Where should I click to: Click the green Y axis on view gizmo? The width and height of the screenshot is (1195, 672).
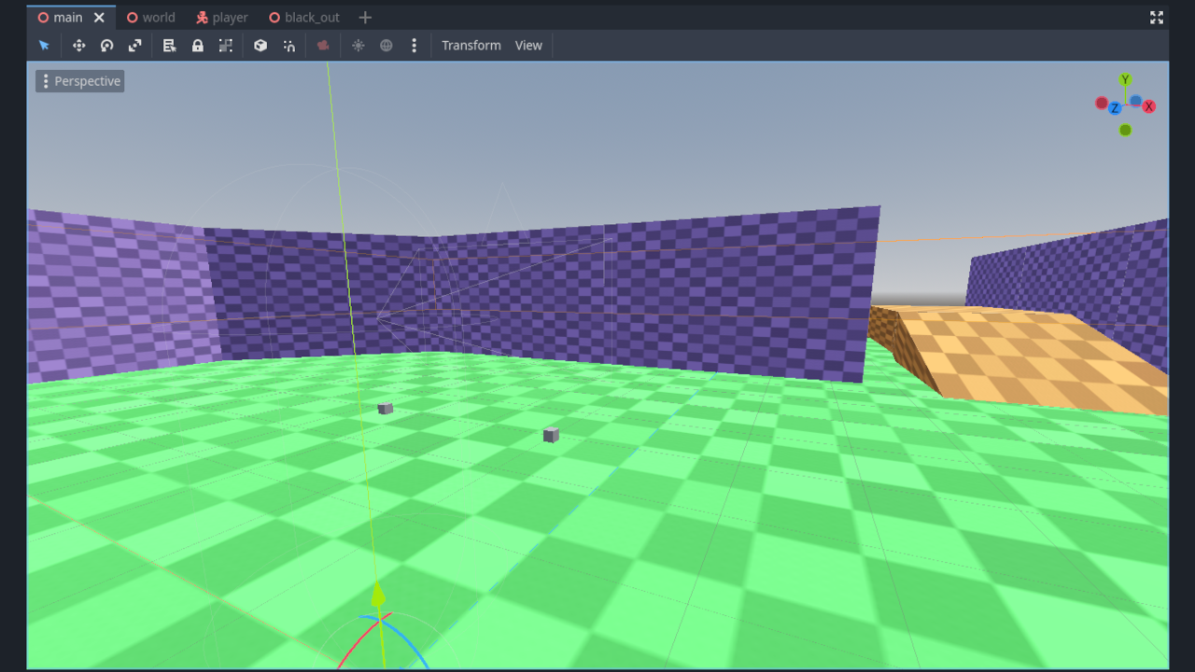pyautogui.click(x=1125, y=79)
